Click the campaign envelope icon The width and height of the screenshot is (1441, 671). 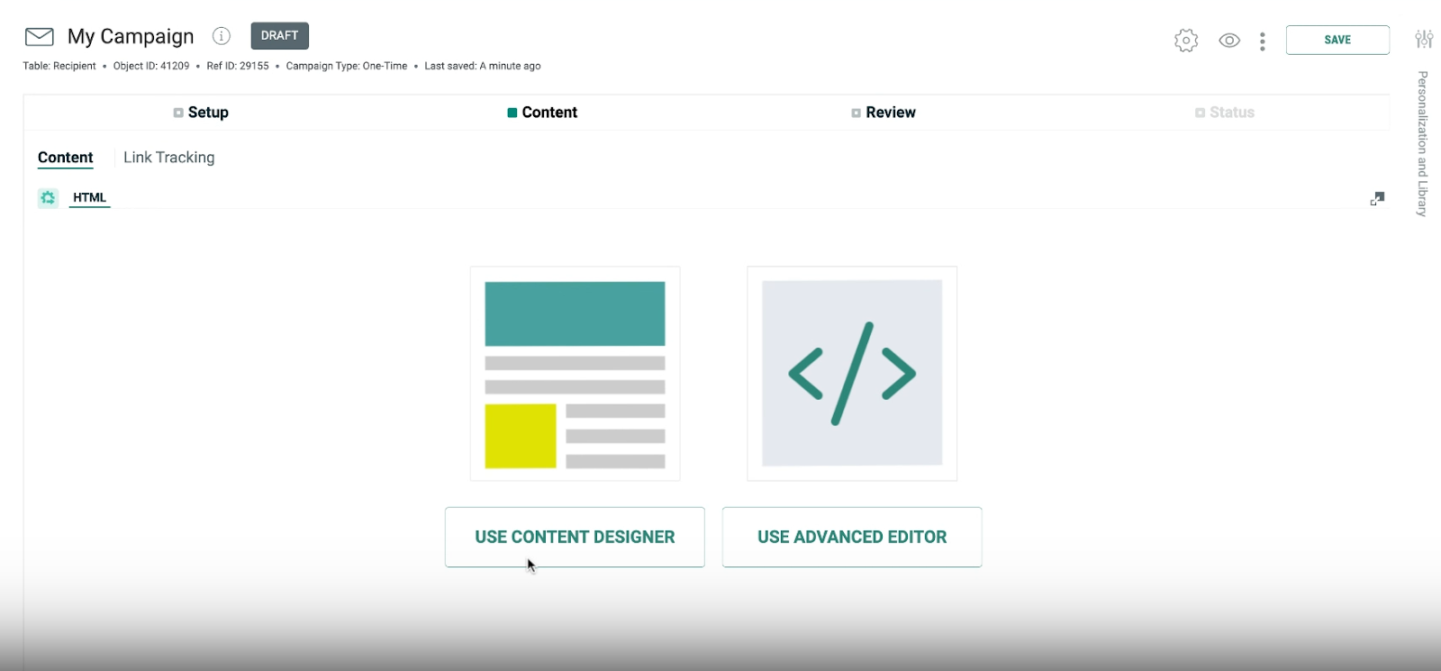coord(39,36)
